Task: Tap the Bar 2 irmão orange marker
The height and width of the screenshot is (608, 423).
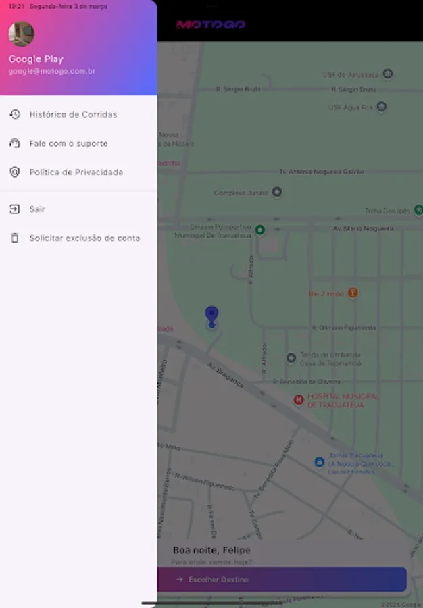Action: [353, 293]
